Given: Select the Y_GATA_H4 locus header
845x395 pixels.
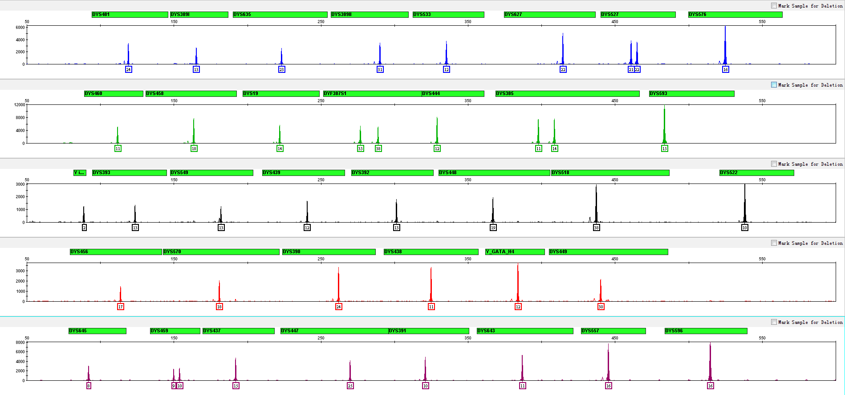Looking at the screenshot, I should click(x=515, y=252).
